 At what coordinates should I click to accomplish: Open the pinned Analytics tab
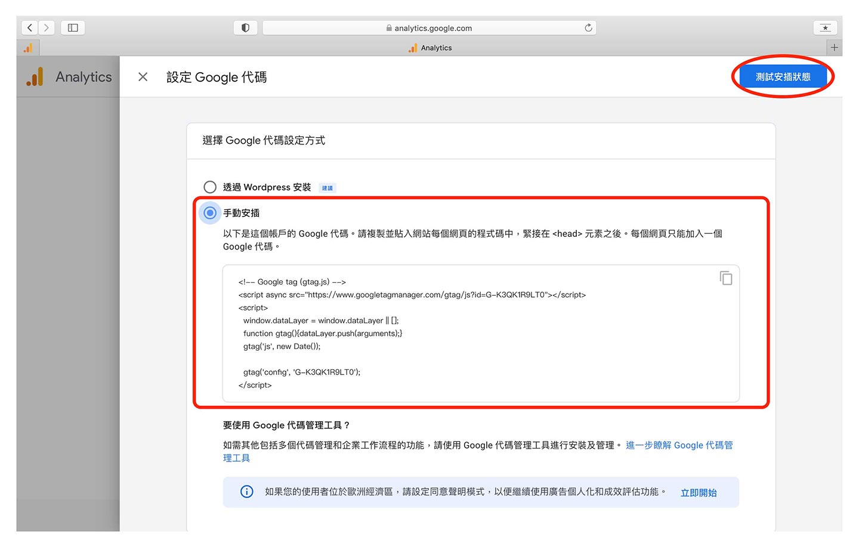28,48
